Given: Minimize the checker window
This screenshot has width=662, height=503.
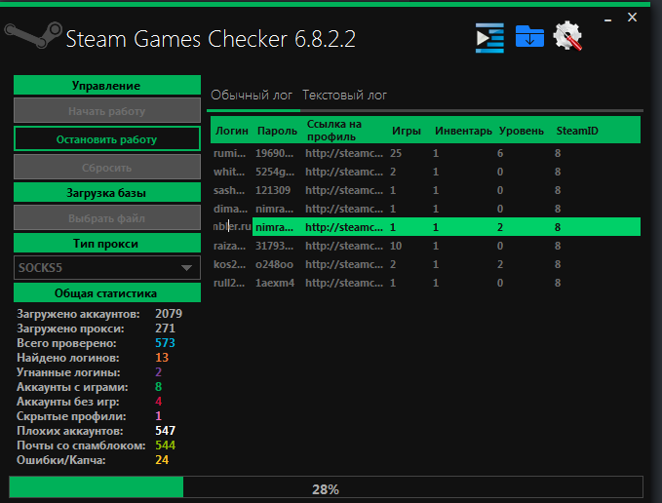Looking at the screenshot, I should [x=608, y=19].
